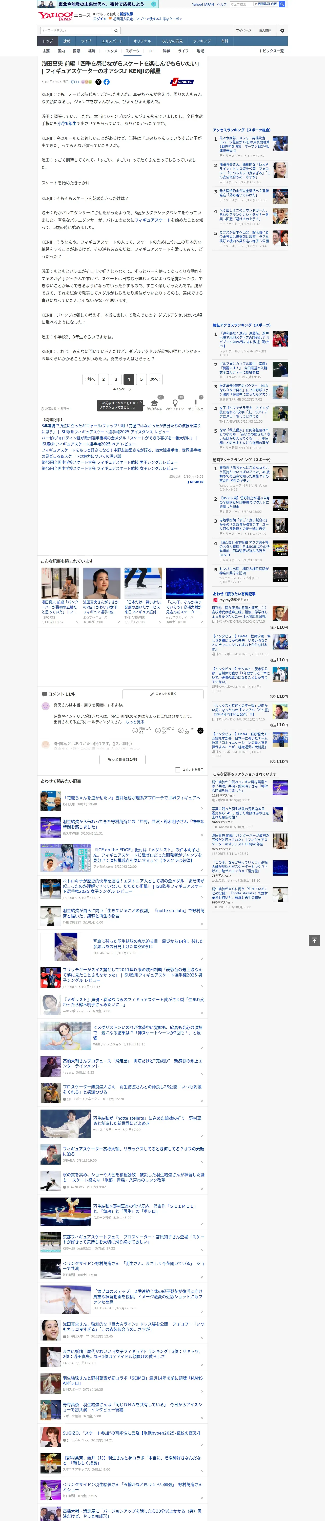Open access ranking item 1 thumbnail
Viewport: 325px width, 1521px height.
pyautogui.click(x=280, y=144)
